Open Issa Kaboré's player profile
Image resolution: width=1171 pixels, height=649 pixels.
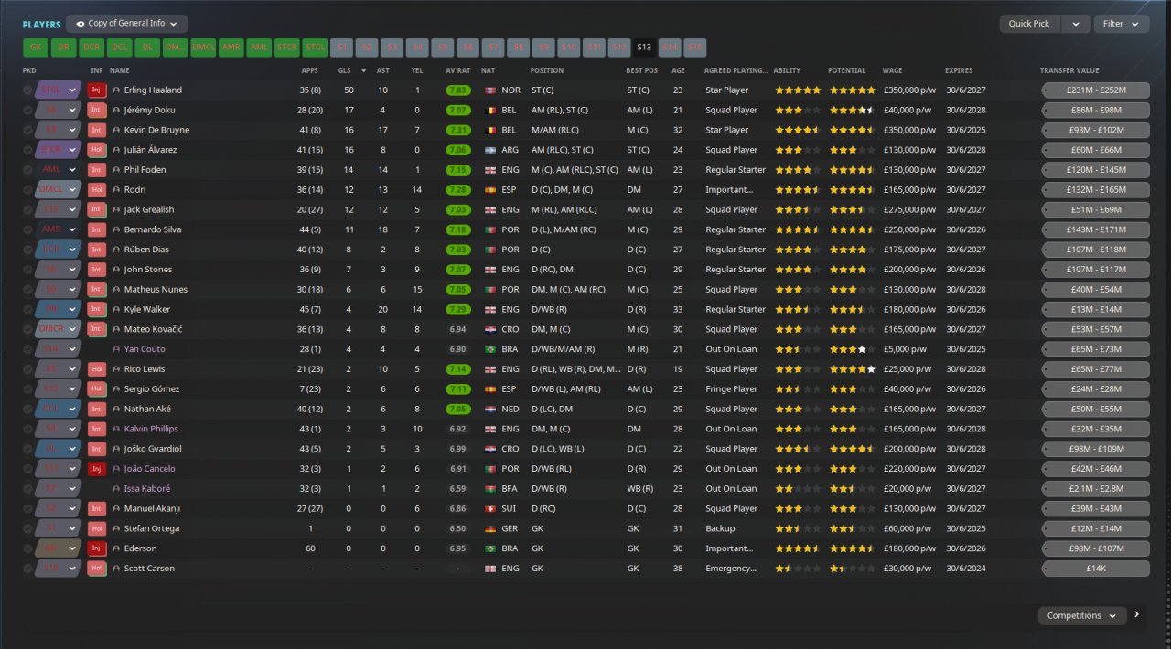(x=146, y=489)
